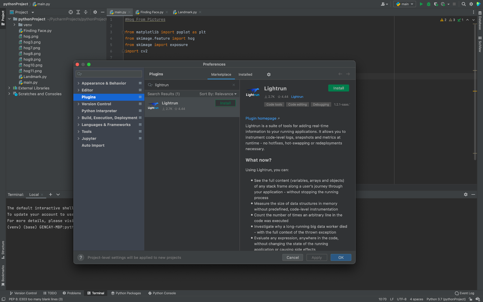Click the Code tools tag
The width and height of the screenshot is (483, 302).
pos(274,104)
